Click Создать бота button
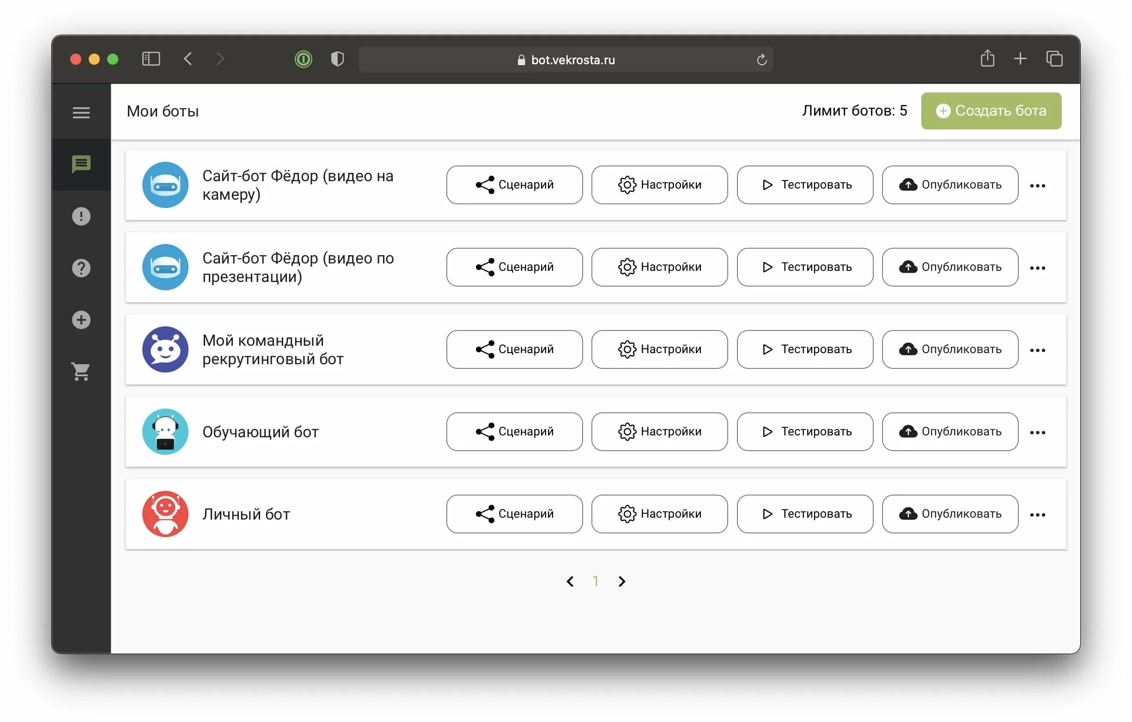Viewport: 1132px width, 722px height. [x=991, y=110]
